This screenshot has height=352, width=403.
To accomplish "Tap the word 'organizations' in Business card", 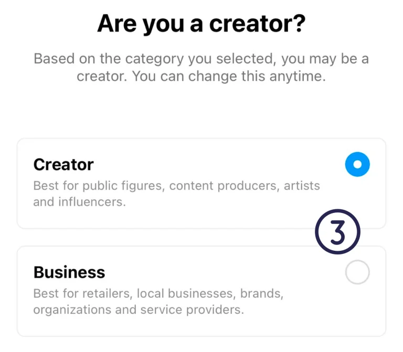I will point(72,310).
